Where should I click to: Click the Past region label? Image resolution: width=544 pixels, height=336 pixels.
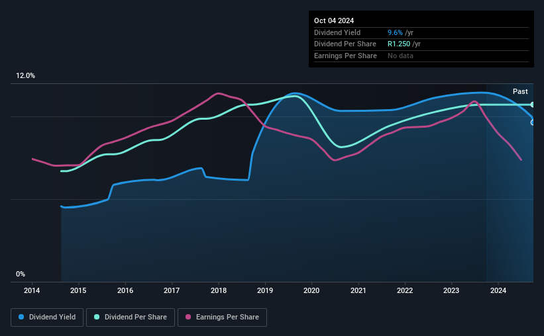click(520, 91)
